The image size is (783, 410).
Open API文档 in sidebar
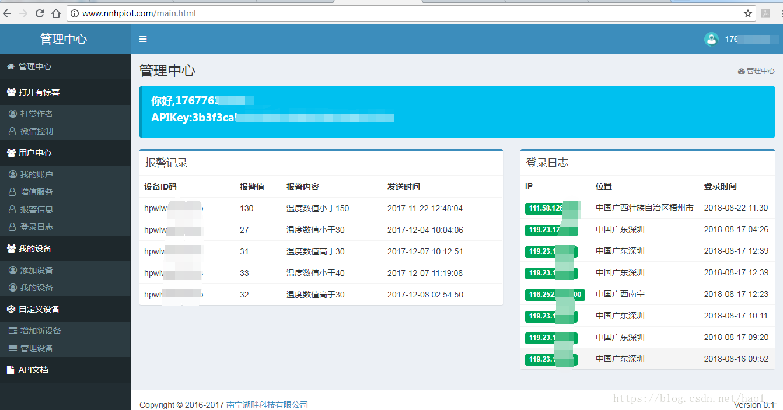coord(65,370)
